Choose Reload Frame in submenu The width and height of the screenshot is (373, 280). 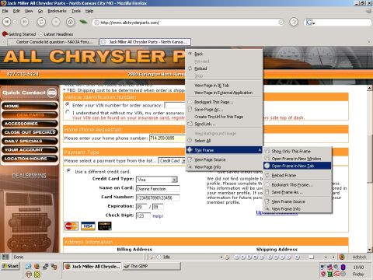298,175
